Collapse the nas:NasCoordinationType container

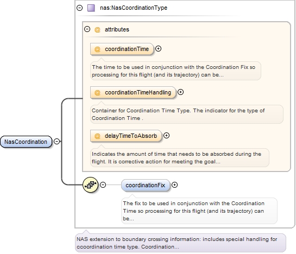tap(79, 8)
